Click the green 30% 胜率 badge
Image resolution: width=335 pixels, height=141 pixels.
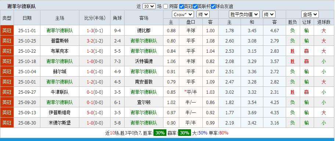pos(160,133)
